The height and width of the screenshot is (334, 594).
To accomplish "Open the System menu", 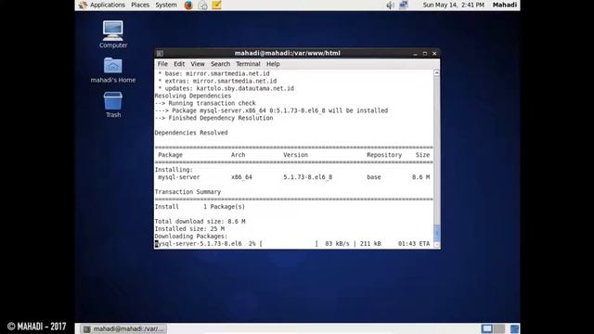I will coord(166,5).
